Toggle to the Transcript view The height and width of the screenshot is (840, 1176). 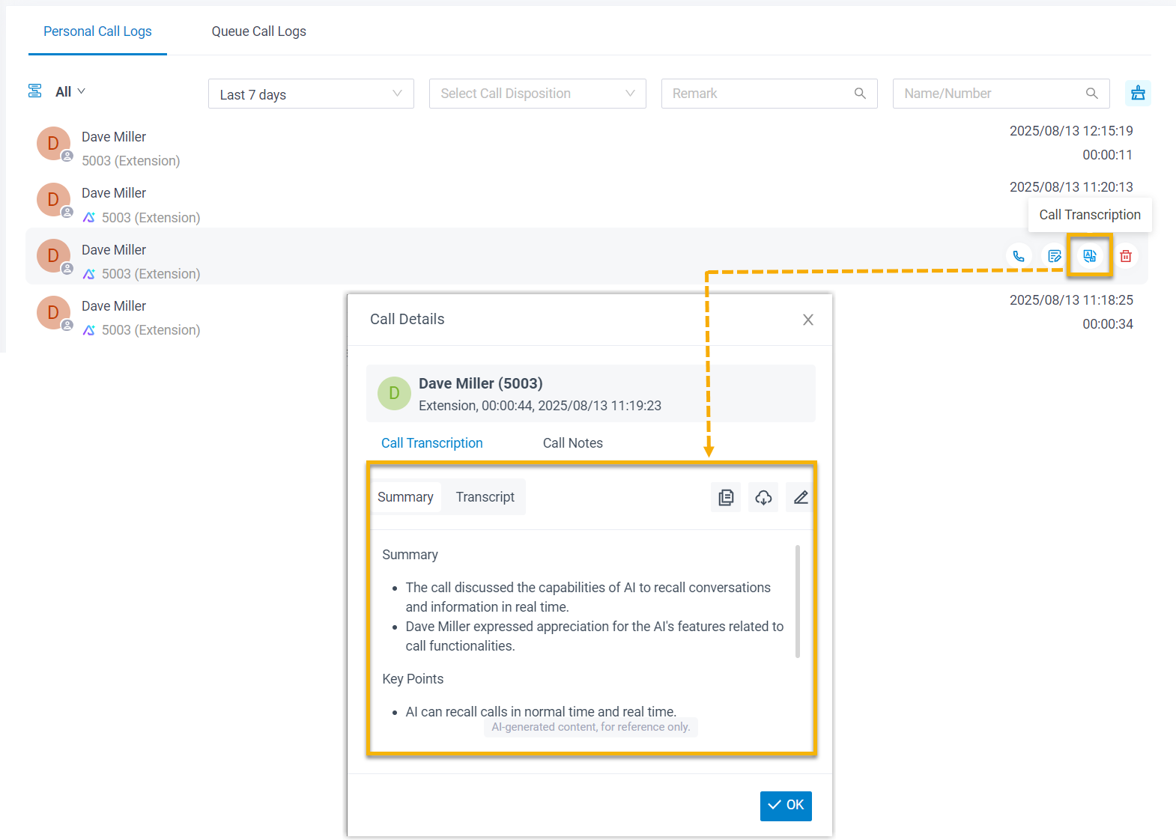tap(485, 497)
